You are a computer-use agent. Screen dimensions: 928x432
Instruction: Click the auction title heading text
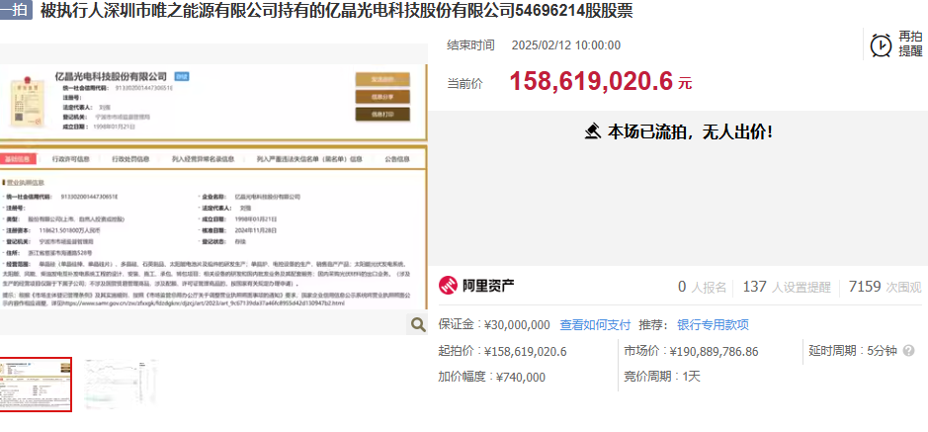pyautogui.click(x=336, y=11)
